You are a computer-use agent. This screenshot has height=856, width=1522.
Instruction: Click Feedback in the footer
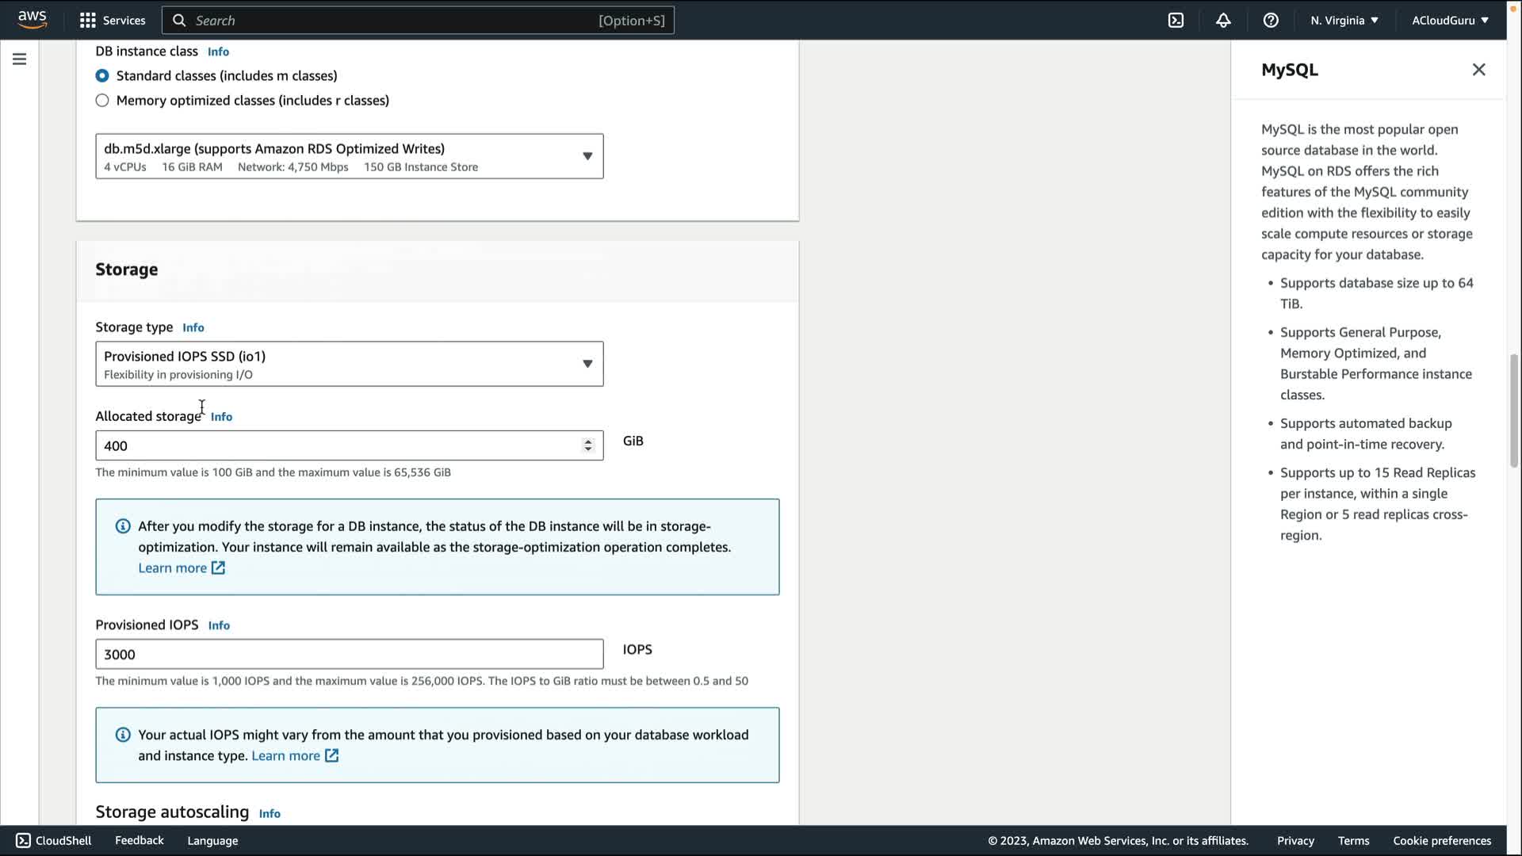[x=139, y=840]
